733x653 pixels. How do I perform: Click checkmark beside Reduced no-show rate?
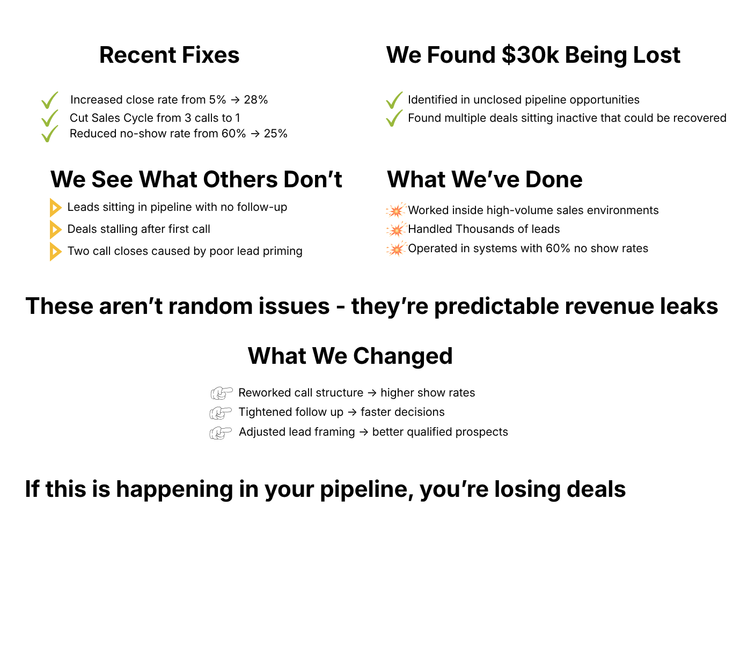coord(49,134)
